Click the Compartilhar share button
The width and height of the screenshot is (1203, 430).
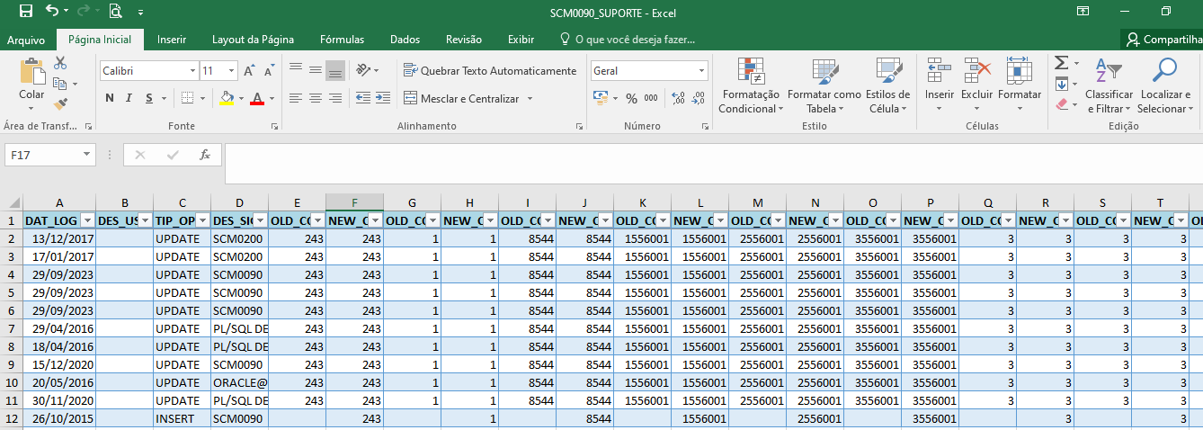click(x=1162, y=40)
